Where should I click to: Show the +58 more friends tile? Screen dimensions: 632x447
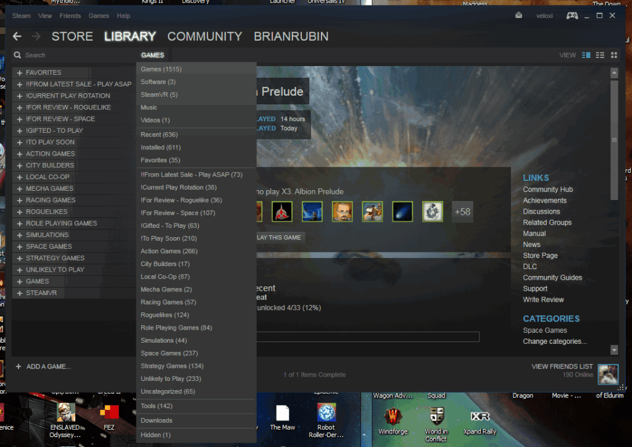[462, 212]
